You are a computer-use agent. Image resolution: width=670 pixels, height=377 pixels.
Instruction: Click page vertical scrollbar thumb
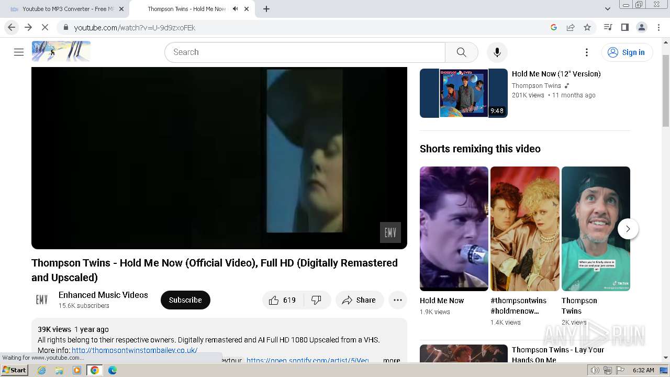[666, 91]
